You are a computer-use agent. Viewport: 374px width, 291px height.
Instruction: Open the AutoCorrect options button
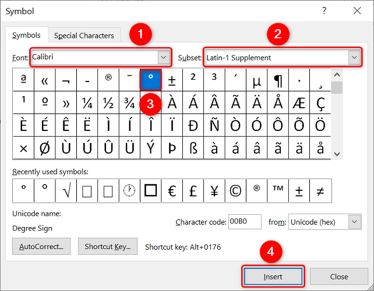42,246
